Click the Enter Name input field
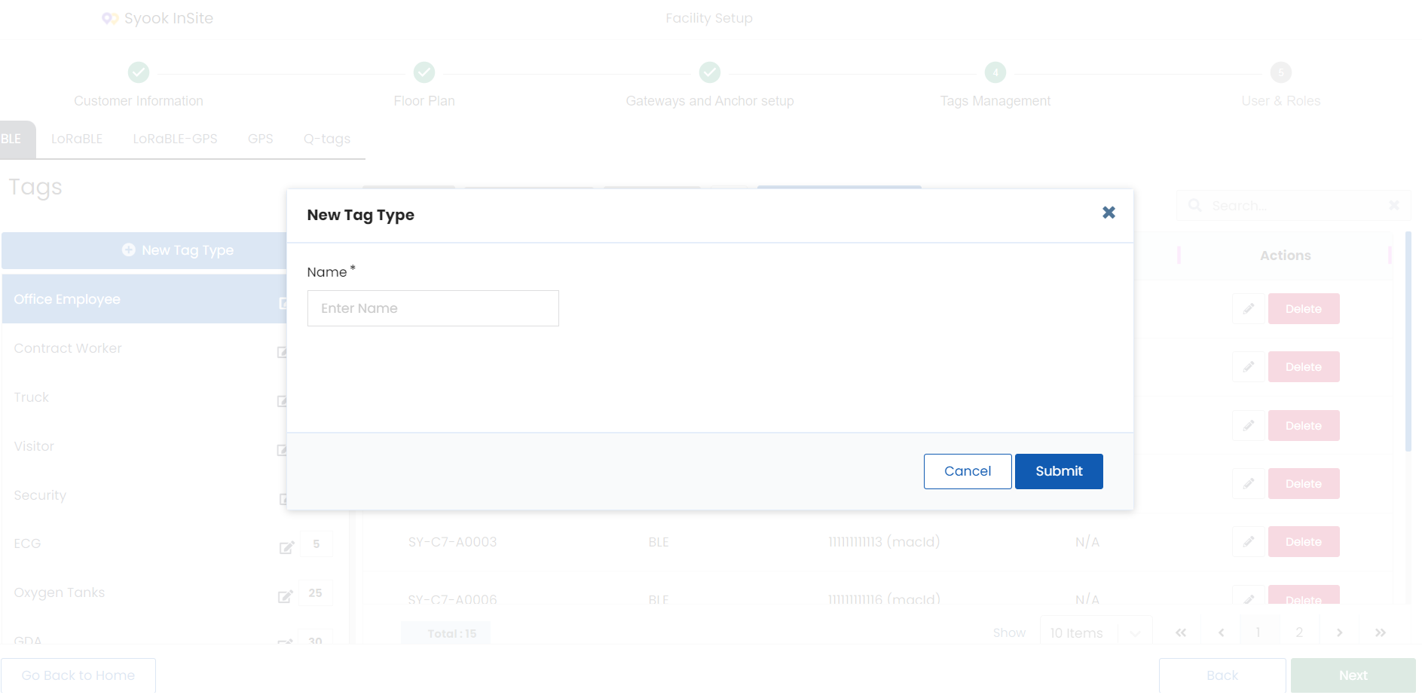 pos(433,308)
